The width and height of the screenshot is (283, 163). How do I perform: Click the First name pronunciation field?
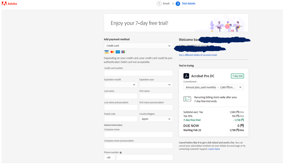(156, 107)
